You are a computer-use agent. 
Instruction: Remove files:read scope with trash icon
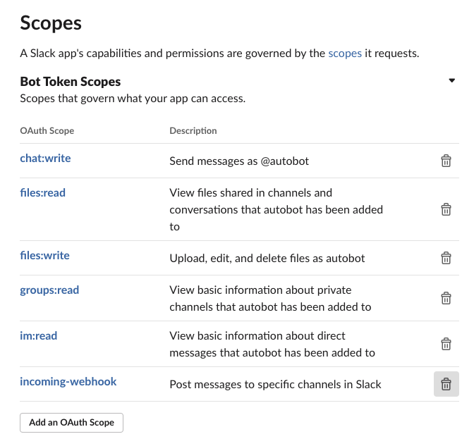point(446,209)
